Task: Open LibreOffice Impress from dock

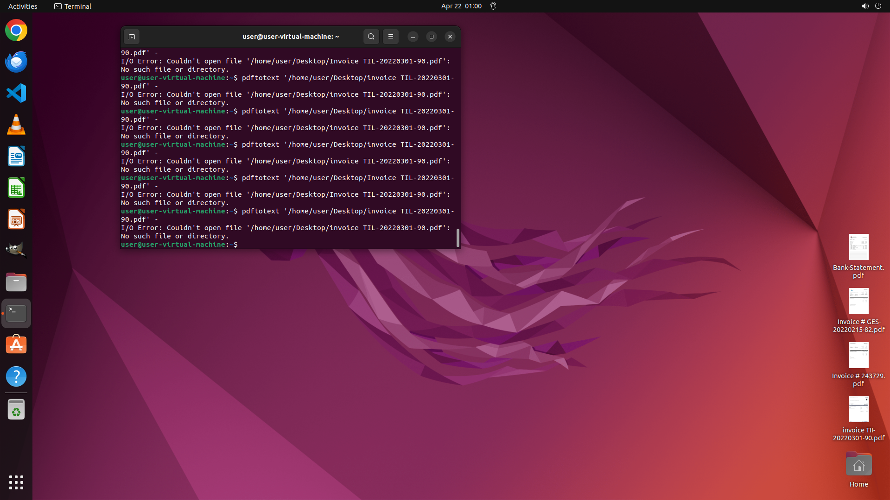Action: click(x=16, y=219)
